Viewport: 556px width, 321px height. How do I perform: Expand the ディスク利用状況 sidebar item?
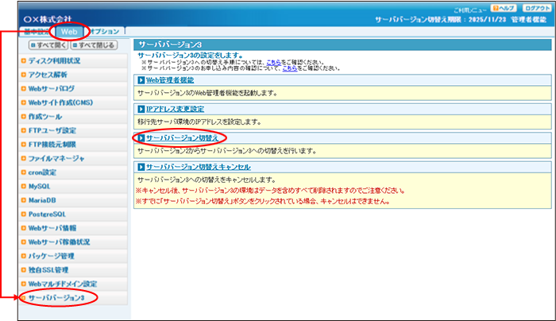tap(54, 60)
